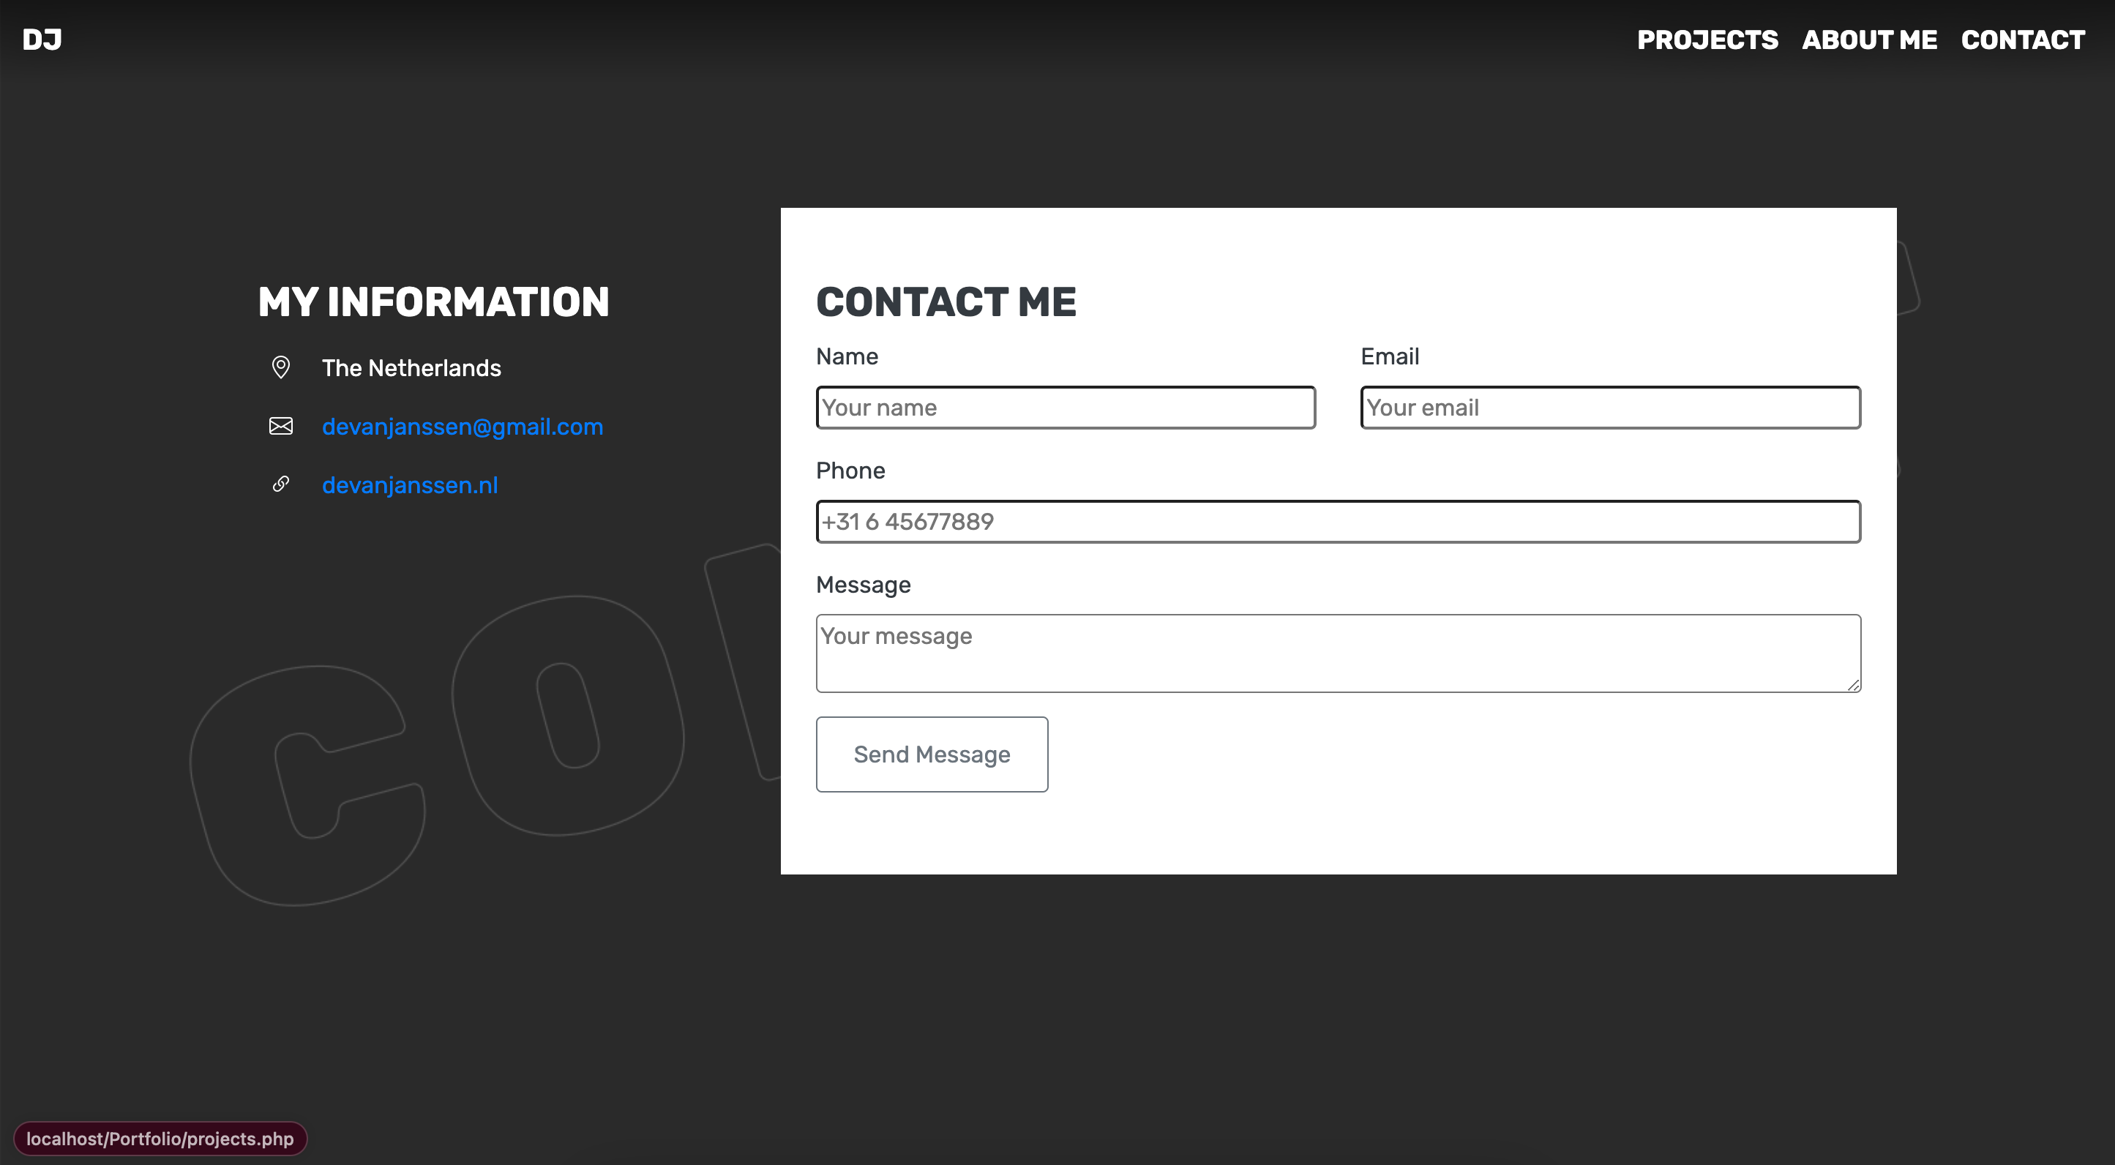Image resolution: width=2115 pixels, height=1165 pixels.
Task: Click the envelope mail icon
Action: click(x=281, y=426)
